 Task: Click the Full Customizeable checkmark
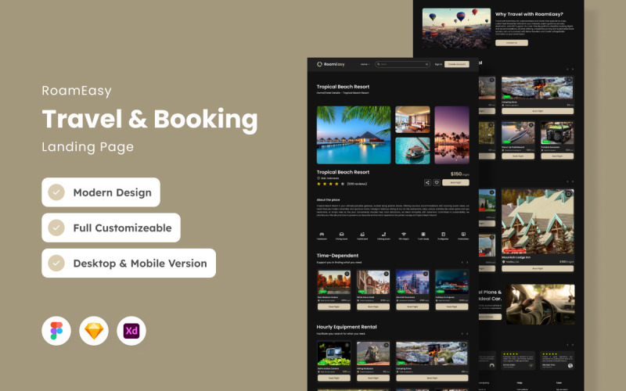pos(56,228)
